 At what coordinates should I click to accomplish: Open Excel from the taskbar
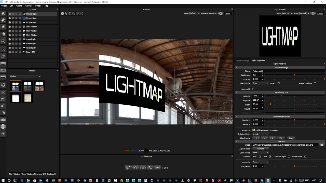(x=53, y=180)
